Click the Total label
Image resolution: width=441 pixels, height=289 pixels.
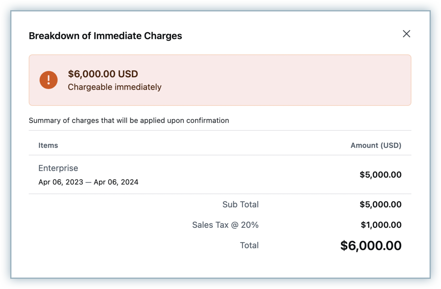(x=249, y=245)
